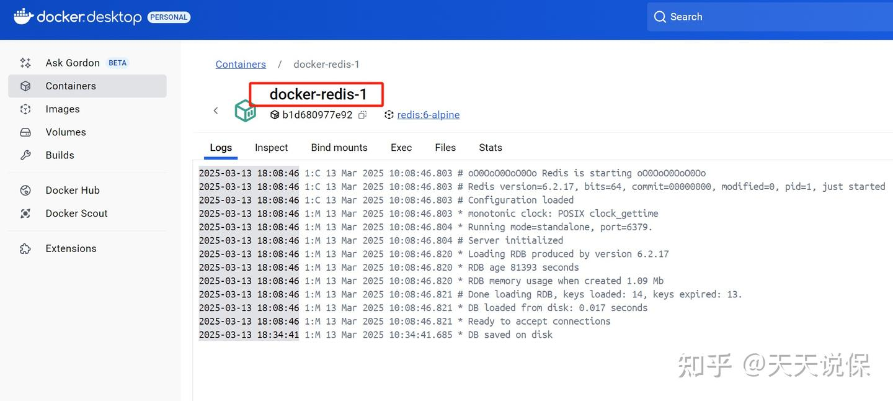Open the Files tab

445,147
